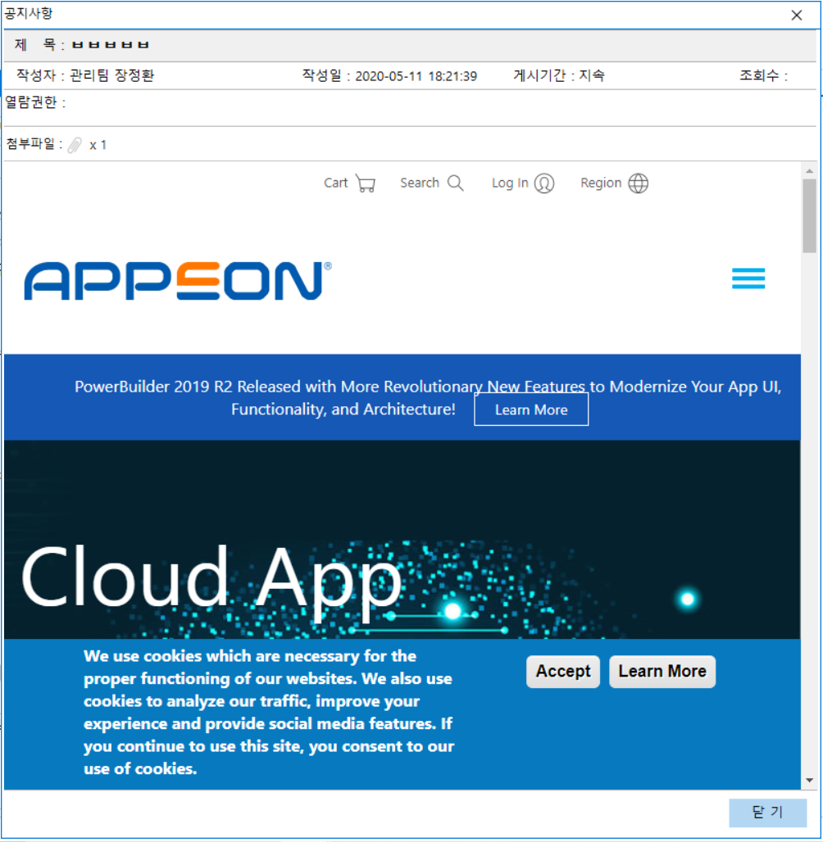Click the attachment count x 1

click(x=98, y=146)
